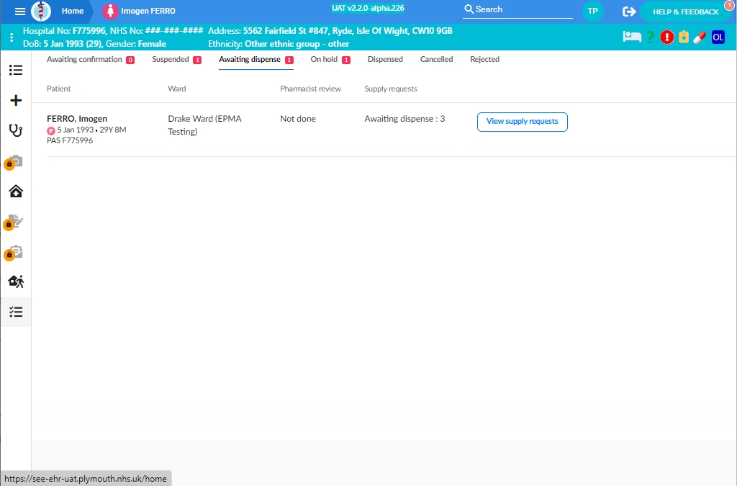
Task: Open the Cancelled tab
Action: coord(436,59)
